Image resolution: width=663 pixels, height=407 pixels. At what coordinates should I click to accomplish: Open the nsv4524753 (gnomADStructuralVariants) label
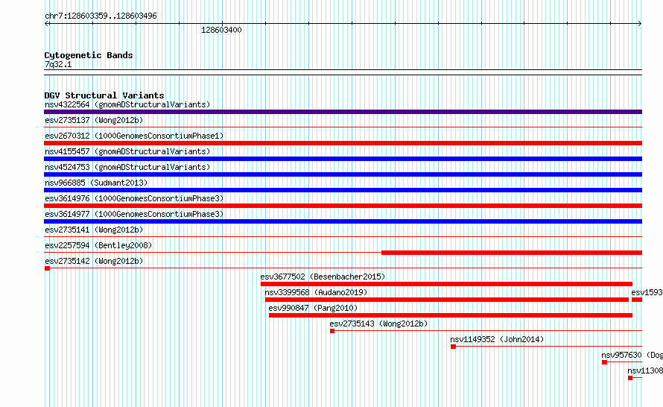(x=127, y=167)
